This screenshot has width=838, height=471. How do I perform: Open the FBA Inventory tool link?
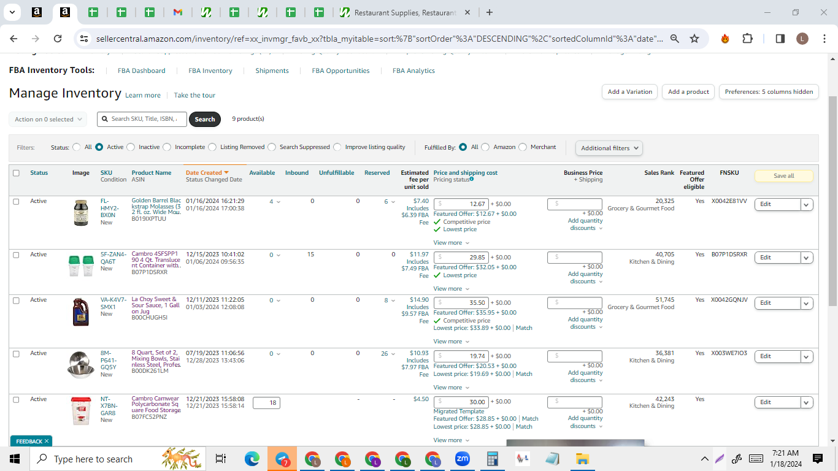pyautogui.click(x=210, y=71)
